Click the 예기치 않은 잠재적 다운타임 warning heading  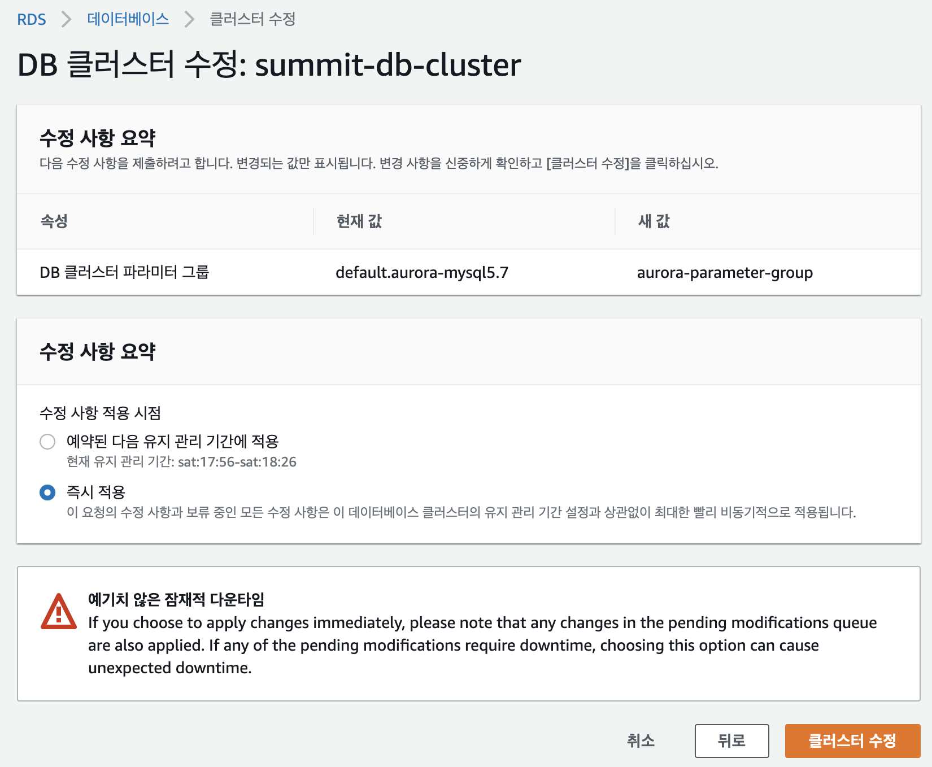(176, 599)
